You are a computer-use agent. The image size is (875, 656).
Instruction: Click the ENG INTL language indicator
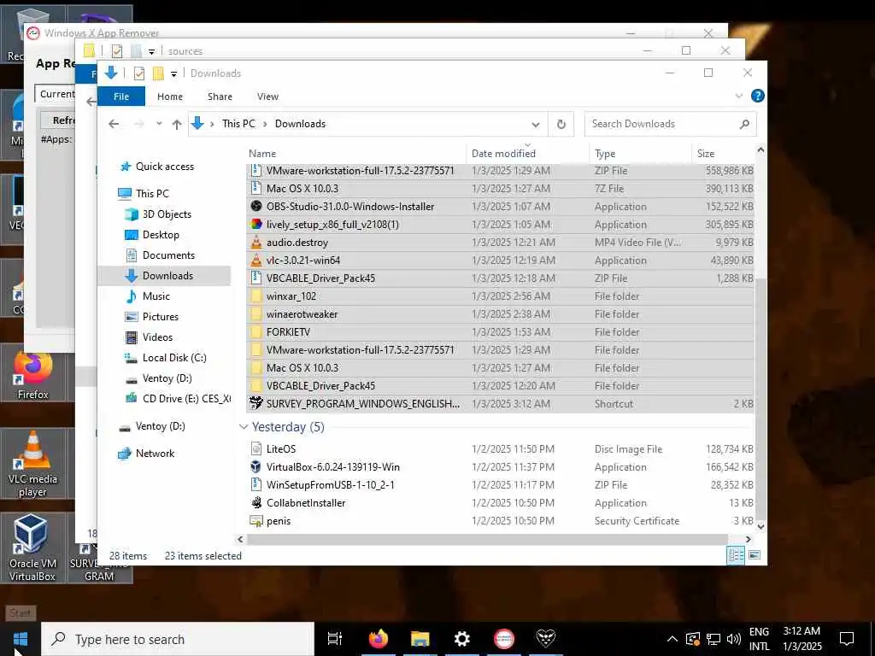tap(759, 639)
